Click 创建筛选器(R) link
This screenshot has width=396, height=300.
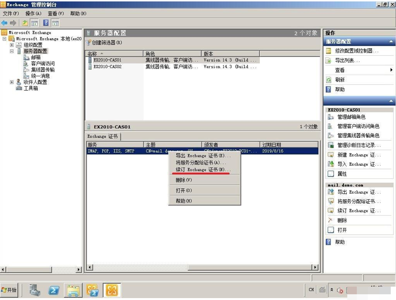click(x=107, y=42)
